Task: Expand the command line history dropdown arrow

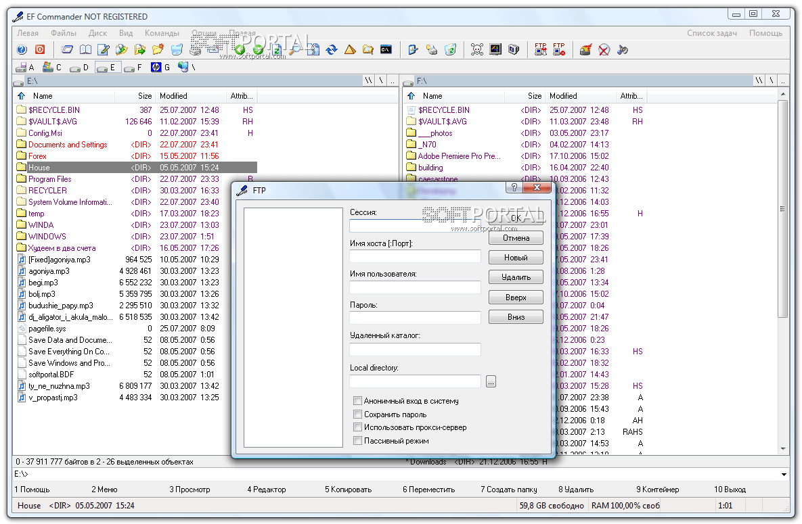Action: [x=784, y=475]
